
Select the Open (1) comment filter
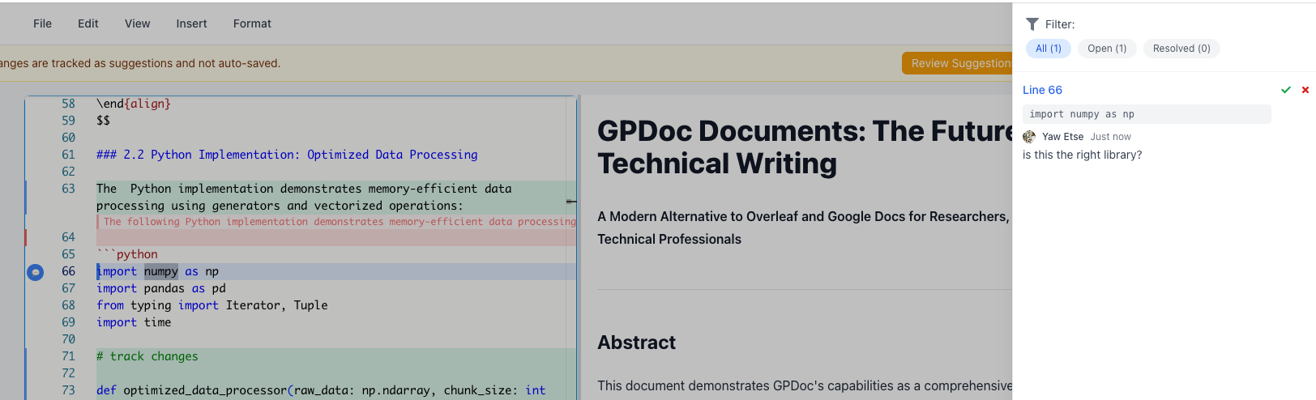pos(1107,49)
